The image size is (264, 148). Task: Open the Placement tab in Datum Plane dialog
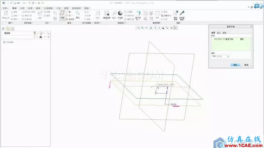click(x=213, y=33)
